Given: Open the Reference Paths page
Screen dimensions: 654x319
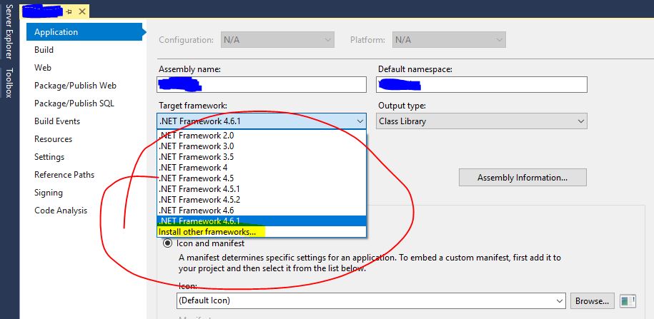Looking at the screenshot, I should pos(64,175).
